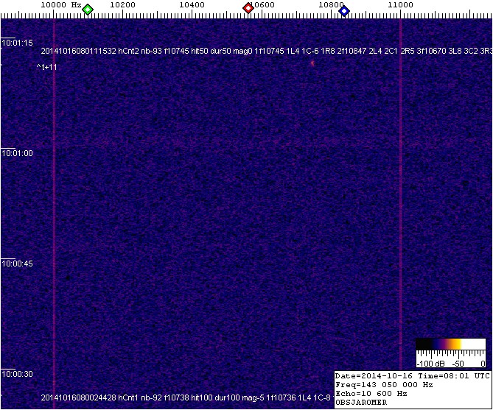Select the 11000 frequency axis tick label
Image resolution: width=493 pixels, height=410 pixels.
click(x=400, y=5)
